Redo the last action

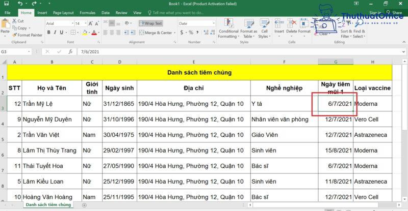coord(34,4)
